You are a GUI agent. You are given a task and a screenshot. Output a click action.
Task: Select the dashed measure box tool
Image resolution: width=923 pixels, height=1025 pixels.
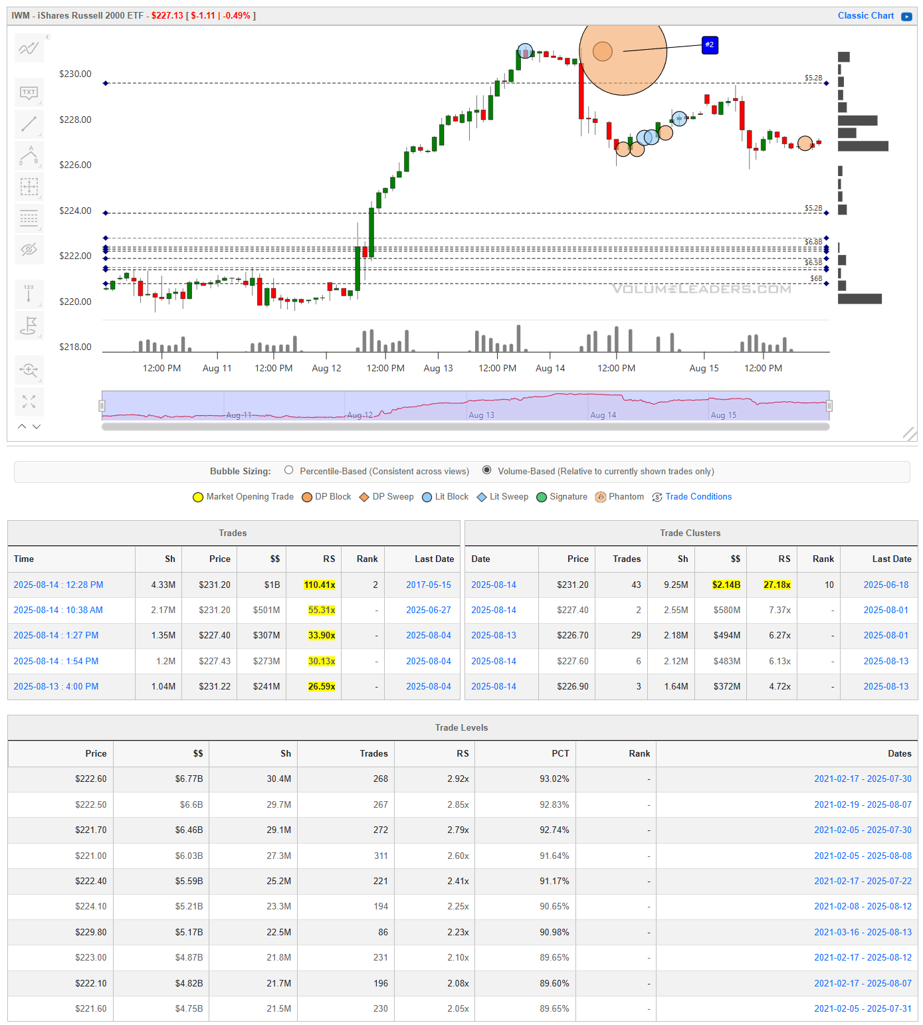tap(29, 187)
